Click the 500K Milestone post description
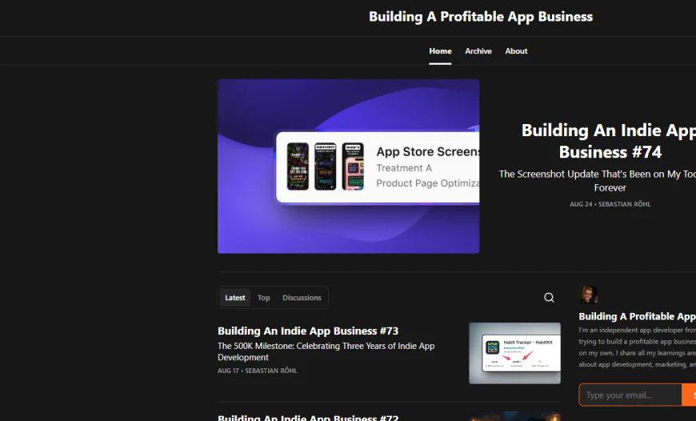 tap(326, 351)
